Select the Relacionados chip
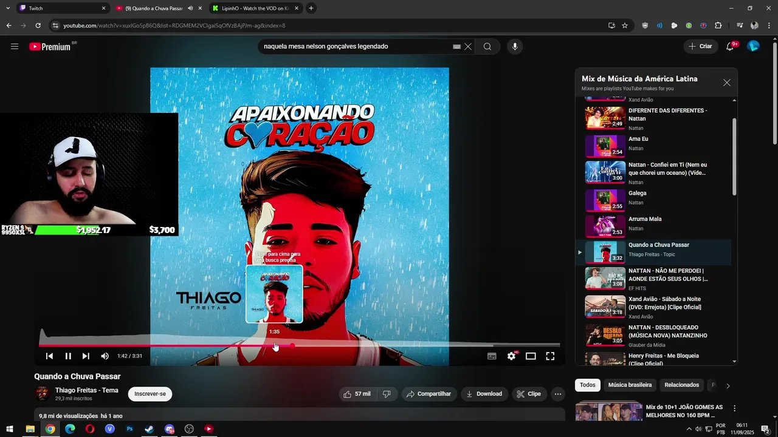The height and width of the screenshot is (437, 778). pyautogui.click(x=681, y=385)
